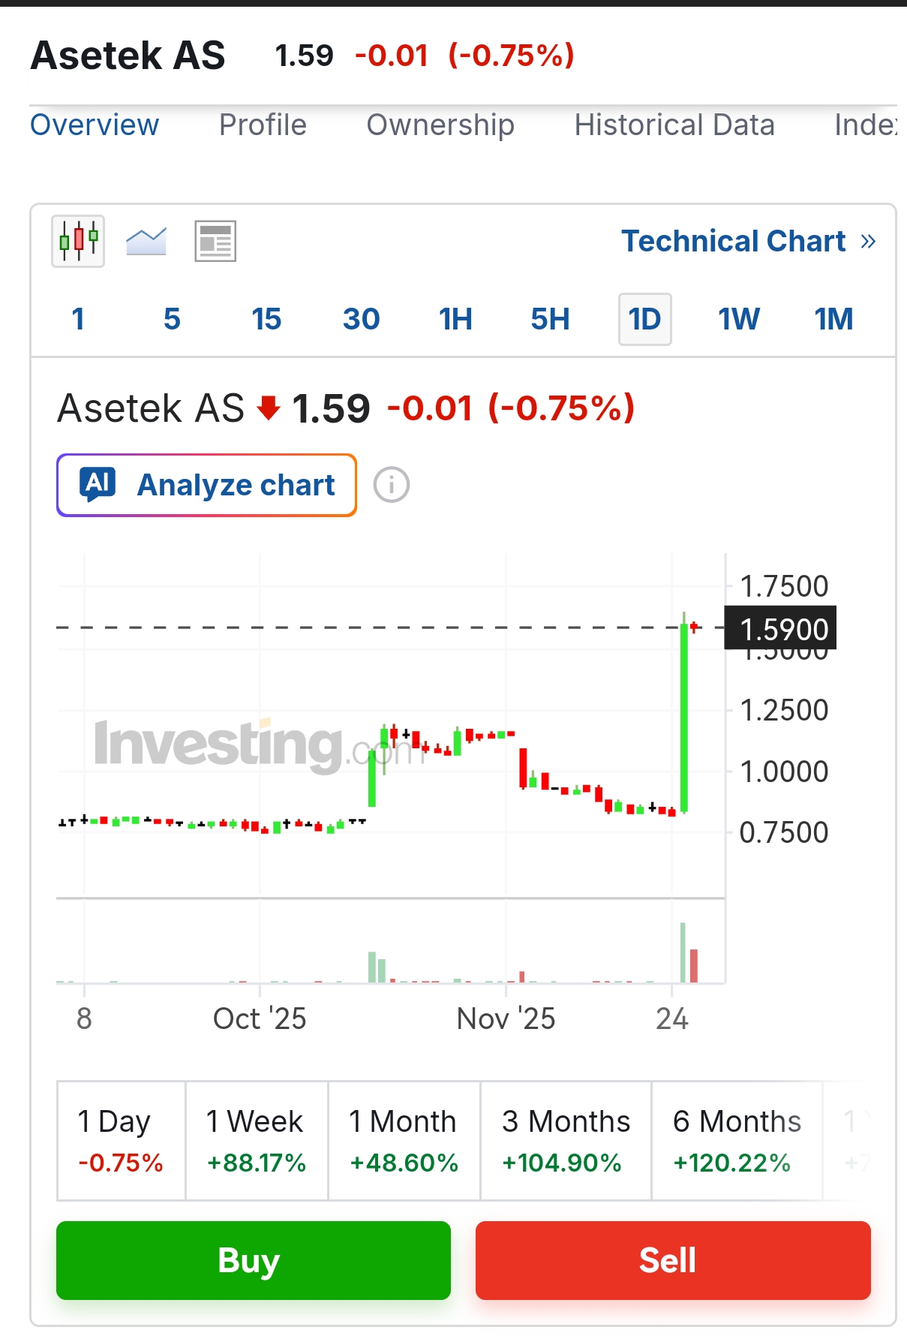Open the Technical Chart link

tap(733, 242)
